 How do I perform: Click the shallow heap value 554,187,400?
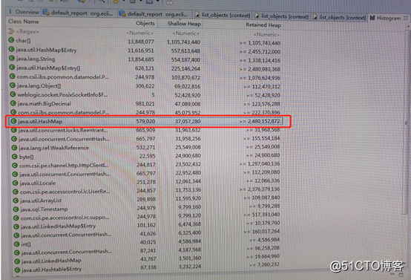[185, 60]
